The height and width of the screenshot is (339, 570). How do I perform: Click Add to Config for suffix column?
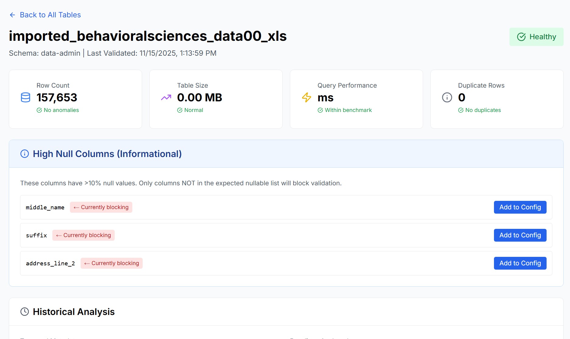[520, 235]
